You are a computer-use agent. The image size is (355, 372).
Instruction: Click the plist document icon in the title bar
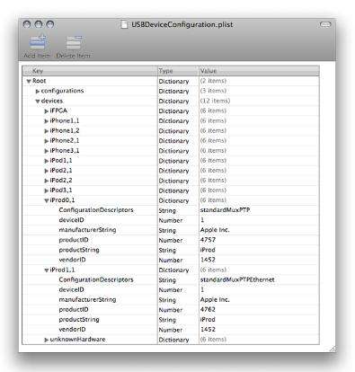tap(124, 24)
